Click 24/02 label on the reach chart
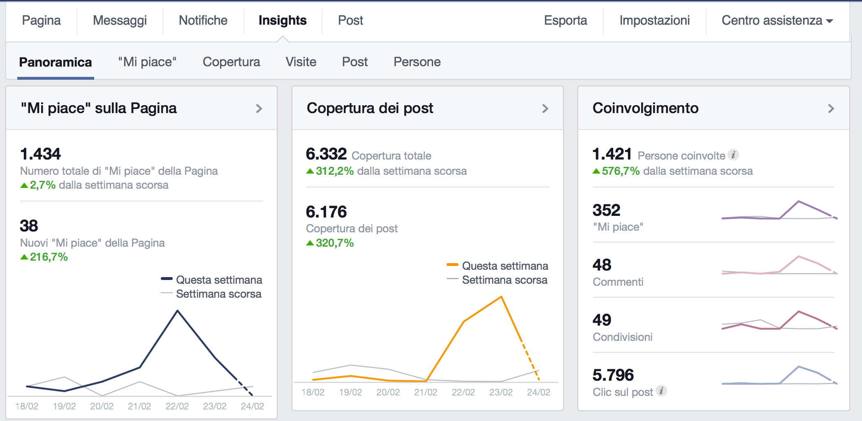Viewport: 862px width, 421px height. (x=538, y=392)
